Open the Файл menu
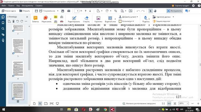 tap(4, 6)
